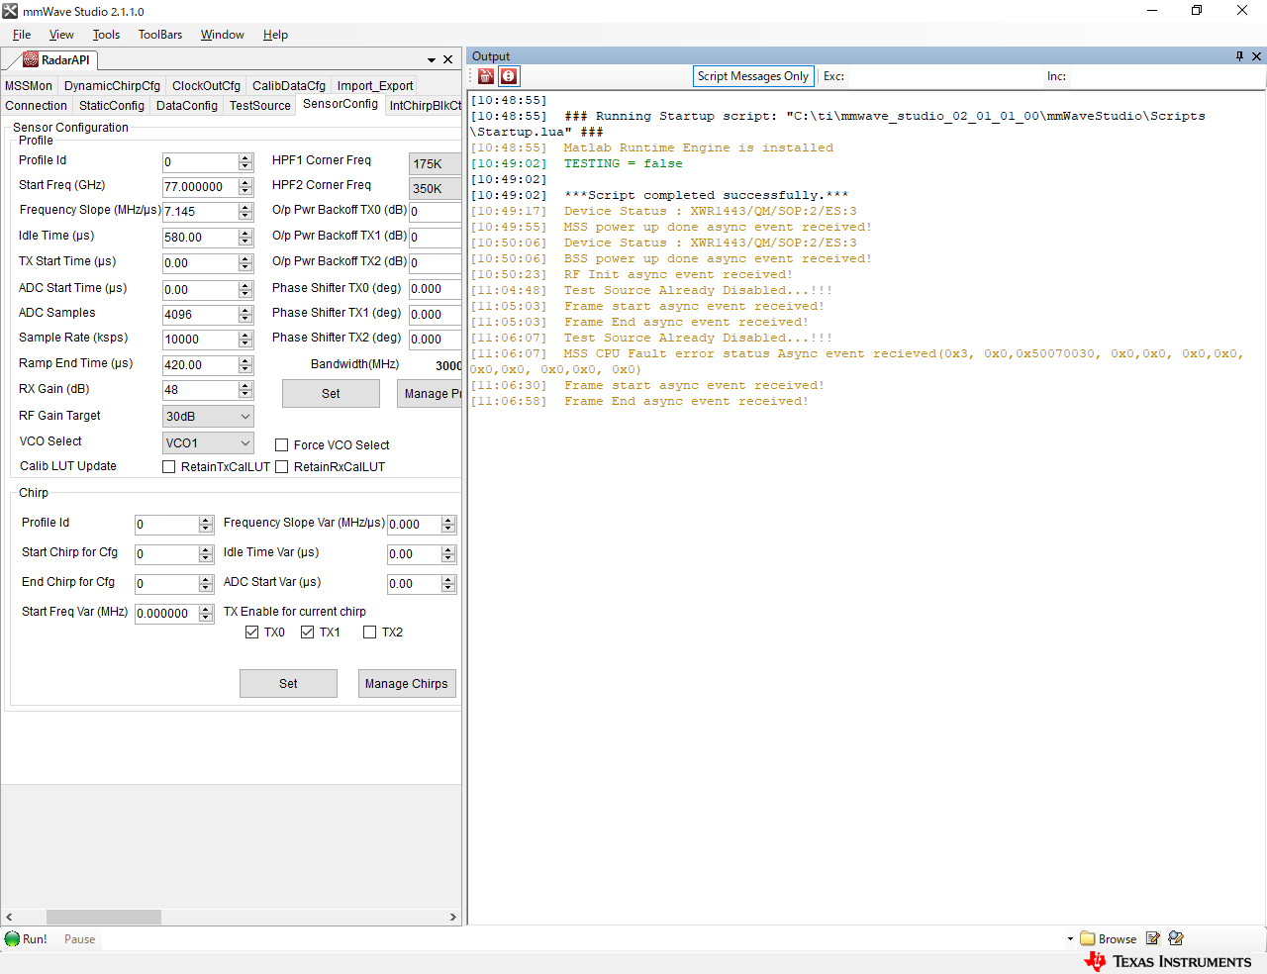Switch to the Connection tab
Image resolution: width=1267 pixels, height=974 pixels.
click(36, 106)
